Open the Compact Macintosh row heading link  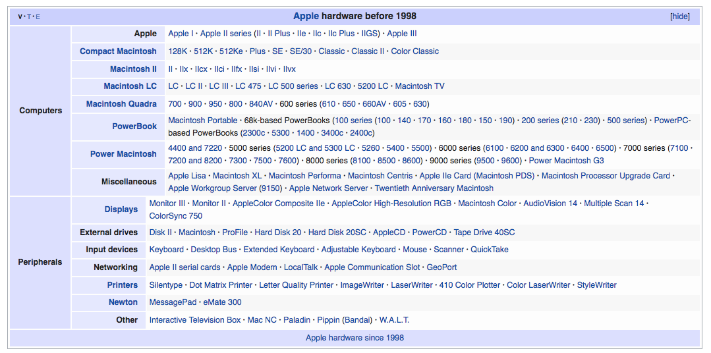(119, 51)
